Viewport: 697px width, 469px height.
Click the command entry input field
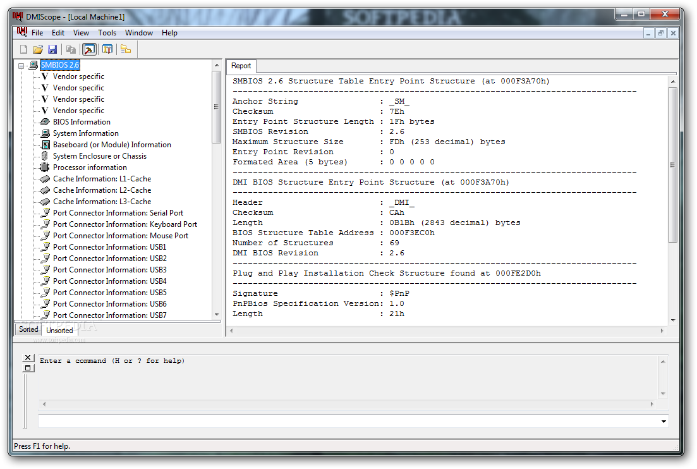pyautogui.click(x=349, y=421)
